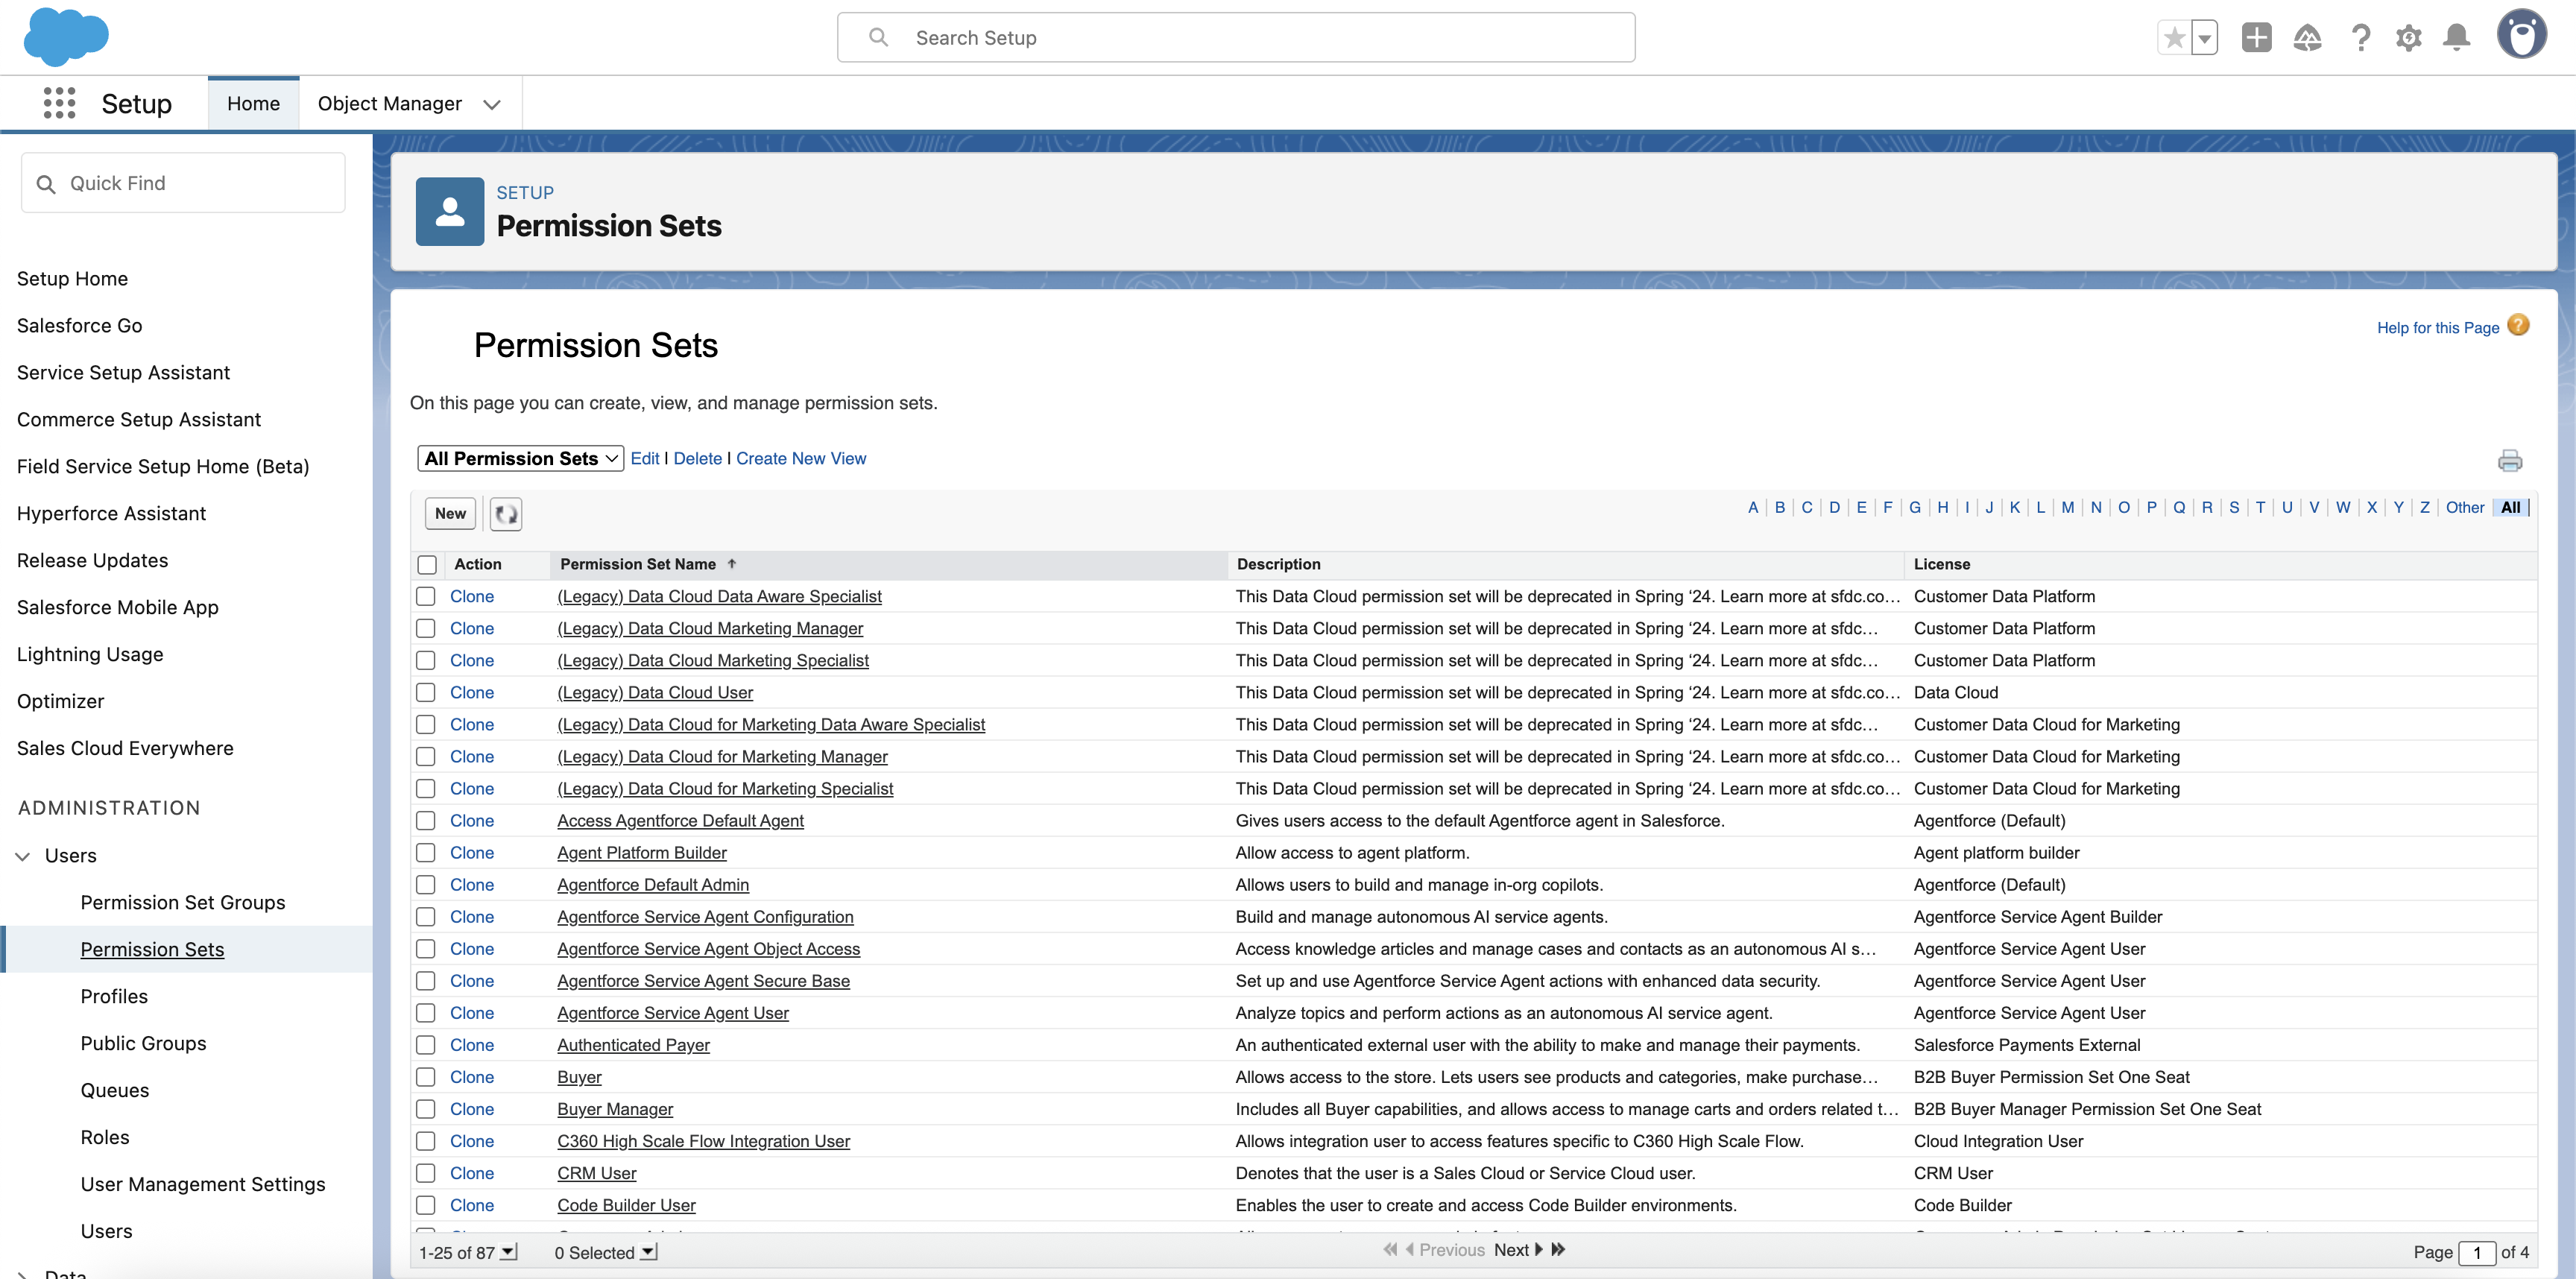This screenshot has width=2576, height=1279.
Task: Open the Trailhead cloud icon
Action: coord(2308,37)
